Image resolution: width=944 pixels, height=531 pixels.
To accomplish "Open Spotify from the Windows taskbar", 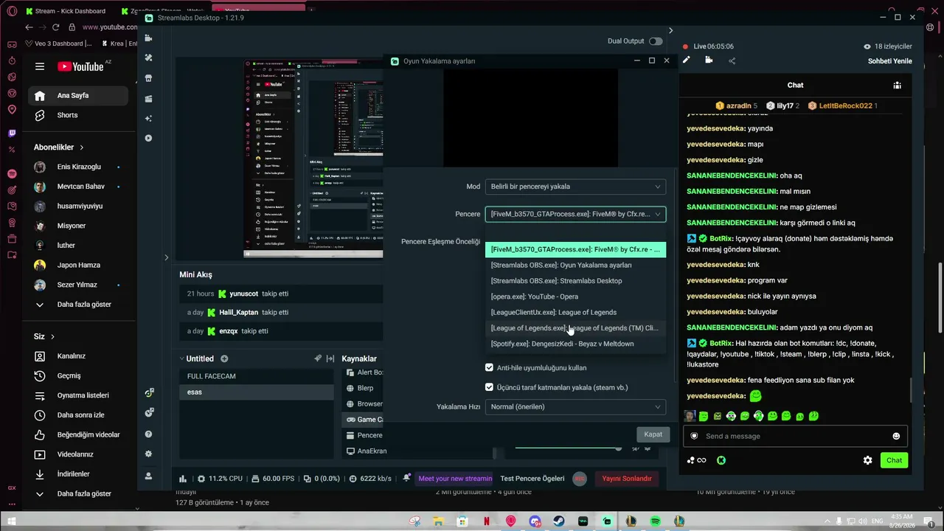I will coord(655,522).
